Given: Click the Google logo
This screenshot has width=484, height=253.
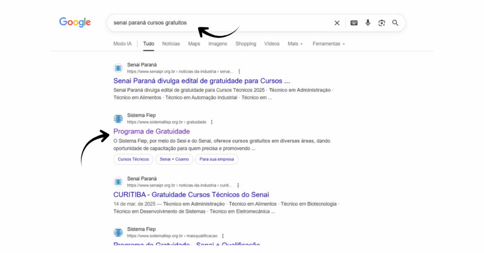Looking at the screenshot, I should [75, 22].
